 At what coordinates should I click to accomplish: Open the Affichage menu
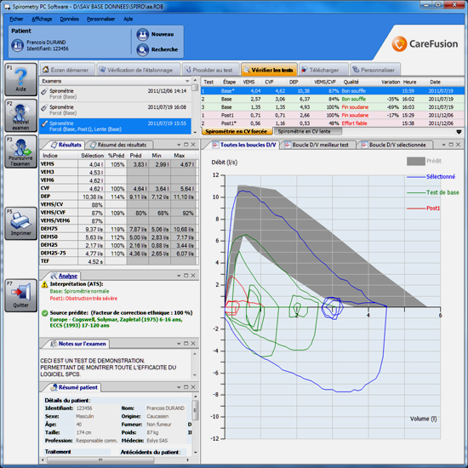[42, 19]
